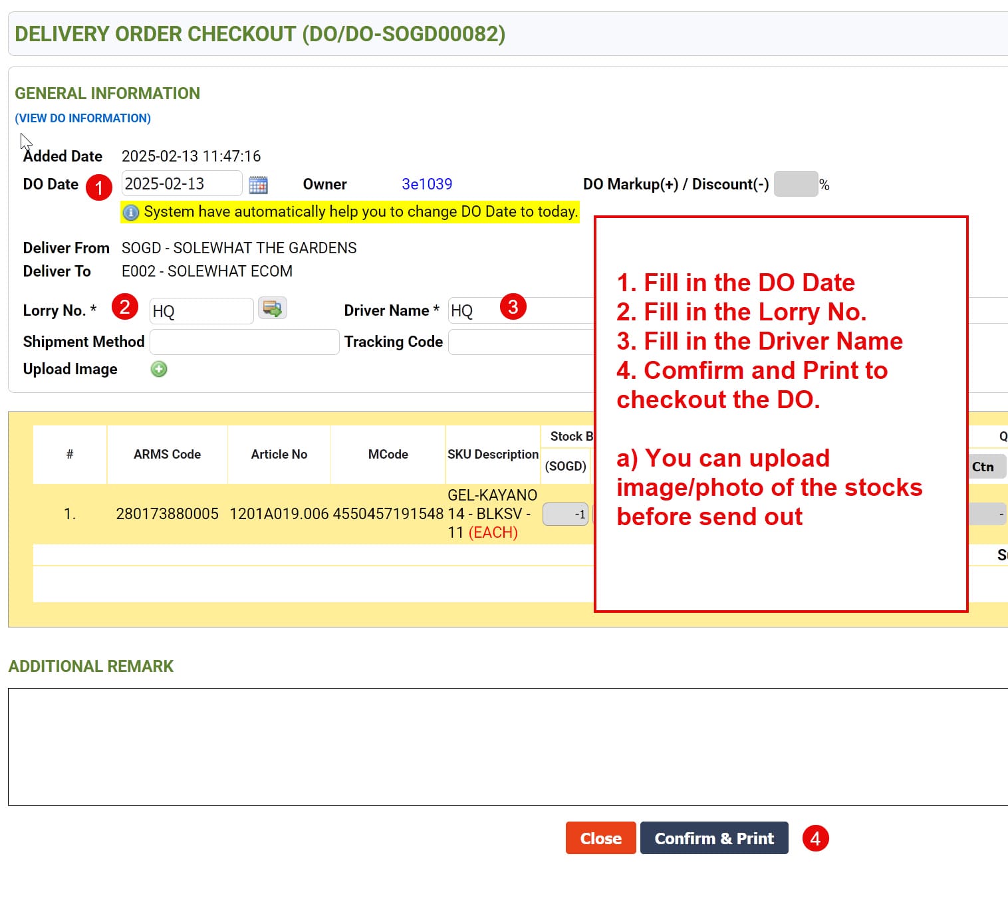The width and height of the screenshot is (1008, 898).
Task: Open owner 3e1039 link
Action: (426, 184)
